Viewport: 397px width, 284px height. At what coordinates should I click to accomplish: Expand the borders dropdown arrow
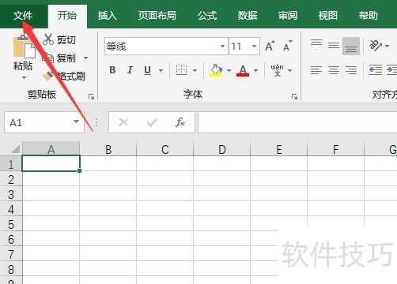(195, 70)
